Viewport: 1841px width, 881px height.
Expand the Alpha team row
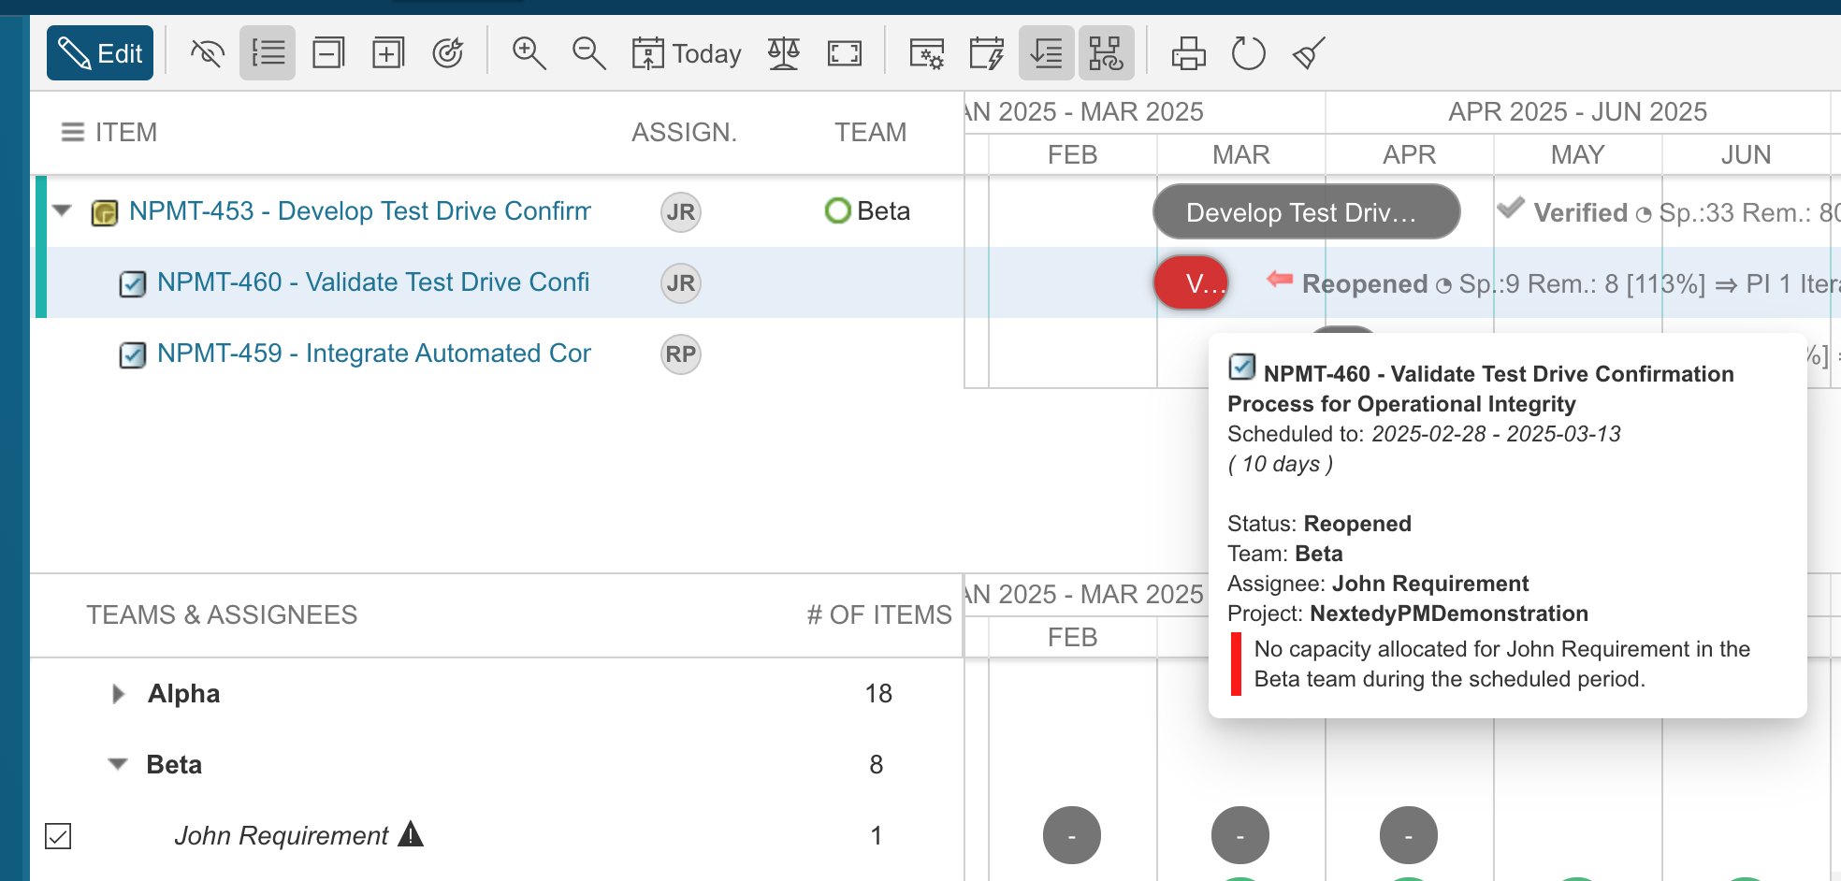tap(118, 694)
